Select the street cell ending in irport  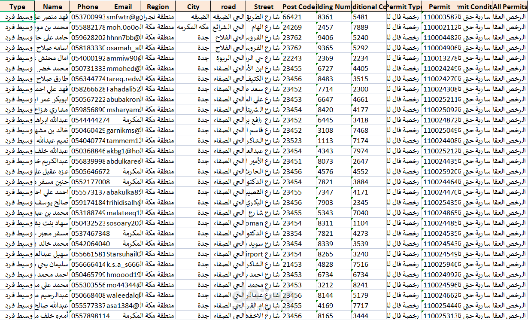[x=264, y=254]
